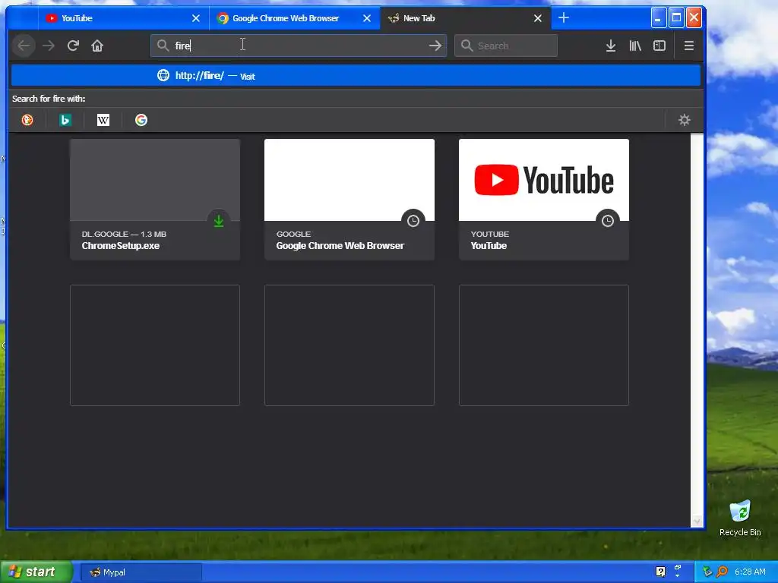Go forward with the forward arrow button

[48, 46]
